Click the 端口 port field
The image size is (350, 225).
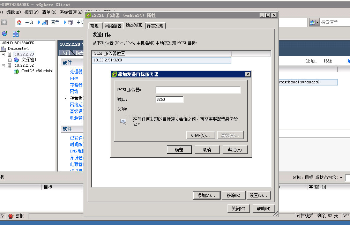pos(170,99)
